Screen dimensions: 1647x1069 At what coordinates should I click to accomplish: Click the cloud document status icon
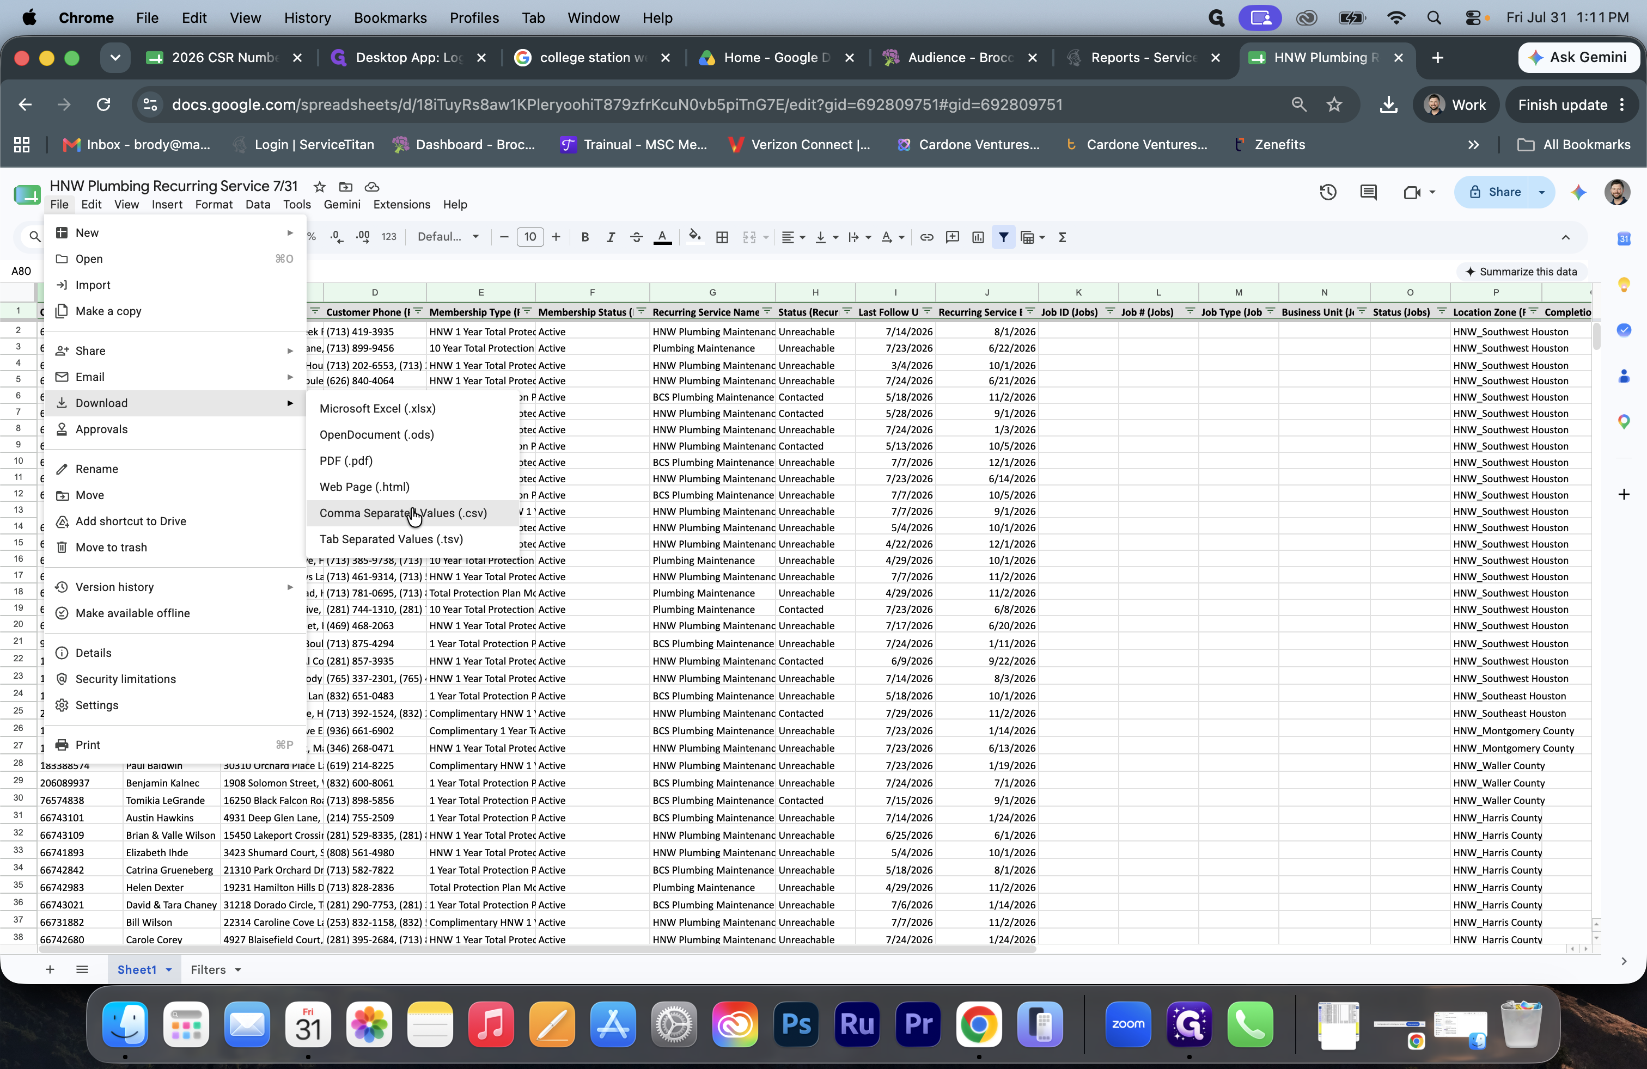pyautogui.click(x=371, y=187)
